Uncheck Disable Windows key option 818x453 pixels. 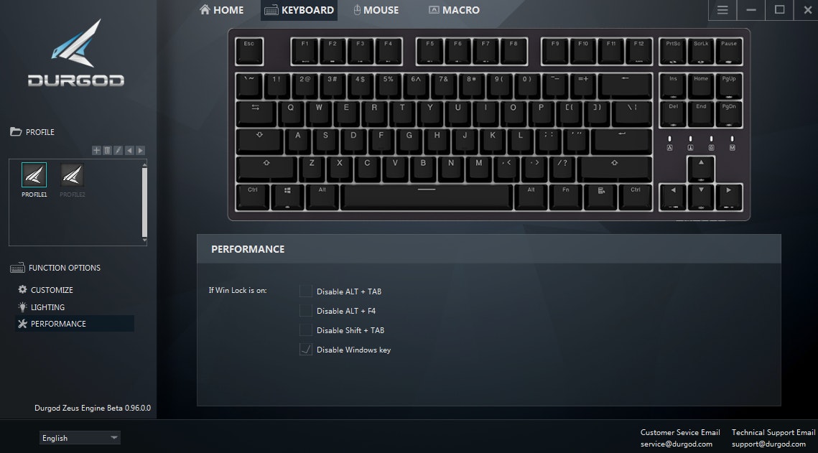click(306, 350)
